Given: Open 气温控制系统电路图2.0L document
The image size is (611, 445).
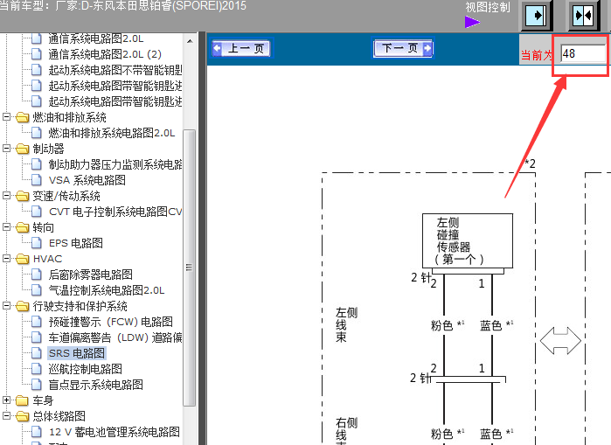Looking at the screenshot, I should (x=107, y=290).
